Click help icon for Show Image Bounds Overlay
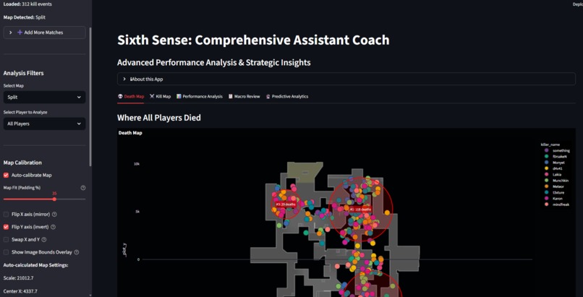 [77, 252]
